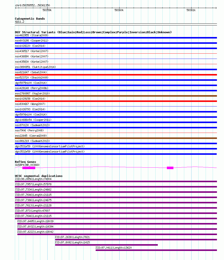Screen dimensions: 224x260
Task: Click purple bar under Length:74904 duplication
Action: click(116, 181)
